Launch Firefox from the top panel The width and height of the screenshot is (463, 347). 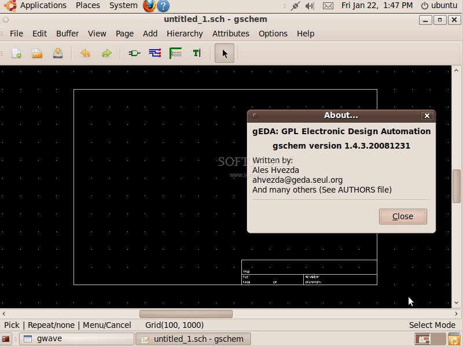149,6
